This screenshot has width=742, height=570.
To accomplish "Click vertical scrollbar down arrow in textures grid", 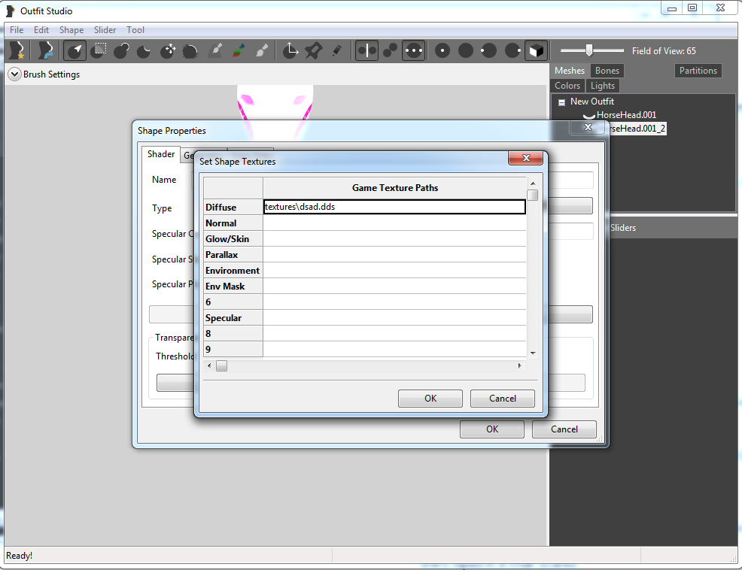I will [533, 353].
